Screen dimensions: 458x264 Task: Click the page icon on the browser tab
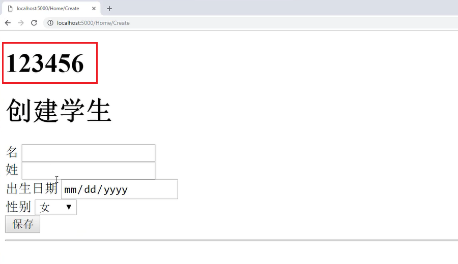[10, 9]
